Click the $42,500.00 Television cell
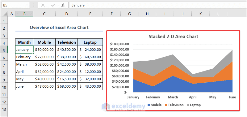 click(67, 64)
